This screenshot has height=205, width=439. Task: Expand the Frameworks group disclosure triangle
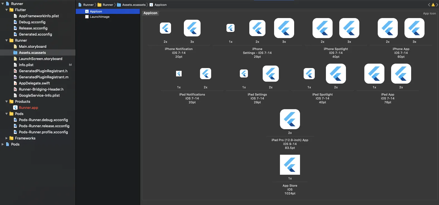[7, 138]
